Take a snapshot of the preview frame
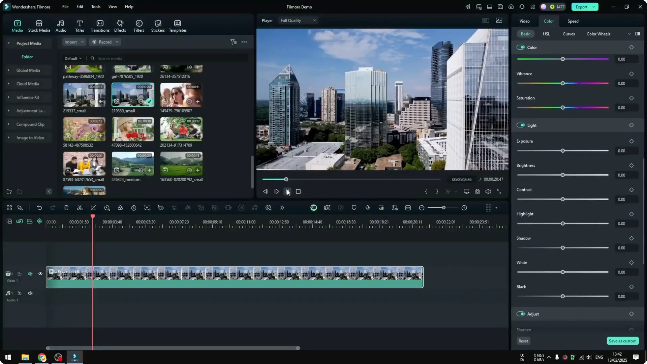Screen dimensions: 647x364 pos(477,191)
